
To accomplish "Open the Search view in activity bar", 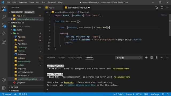I will tap(4, 17).
